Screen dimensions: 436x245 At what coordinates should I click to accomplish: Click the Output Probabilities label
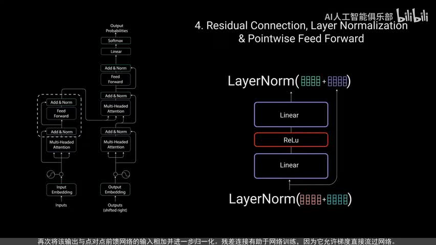[x=117, y=28]
